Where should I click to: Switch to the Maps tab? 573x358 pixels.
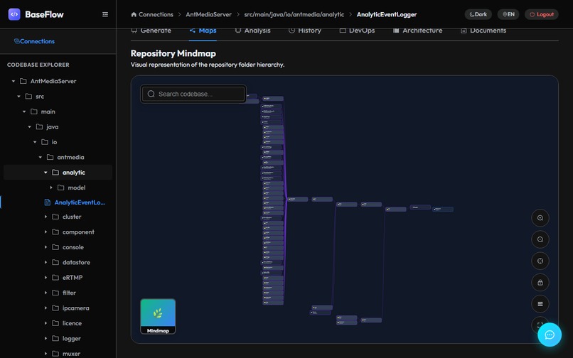point(203,31)
